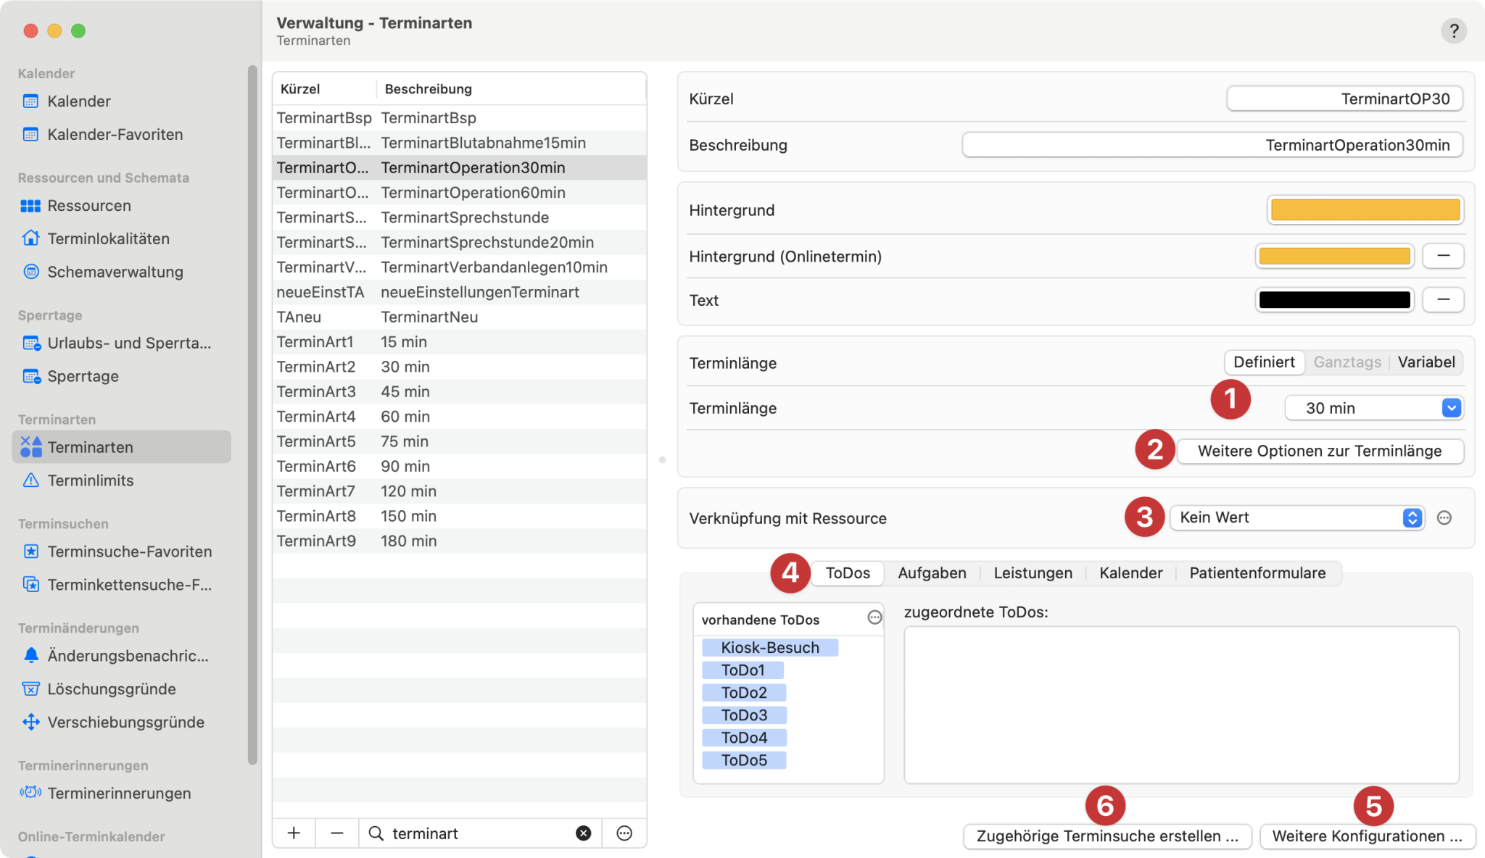Switch to the ToDos tab
The image size is (1485, 858).
pyautogui.click(x=847, y=572)
